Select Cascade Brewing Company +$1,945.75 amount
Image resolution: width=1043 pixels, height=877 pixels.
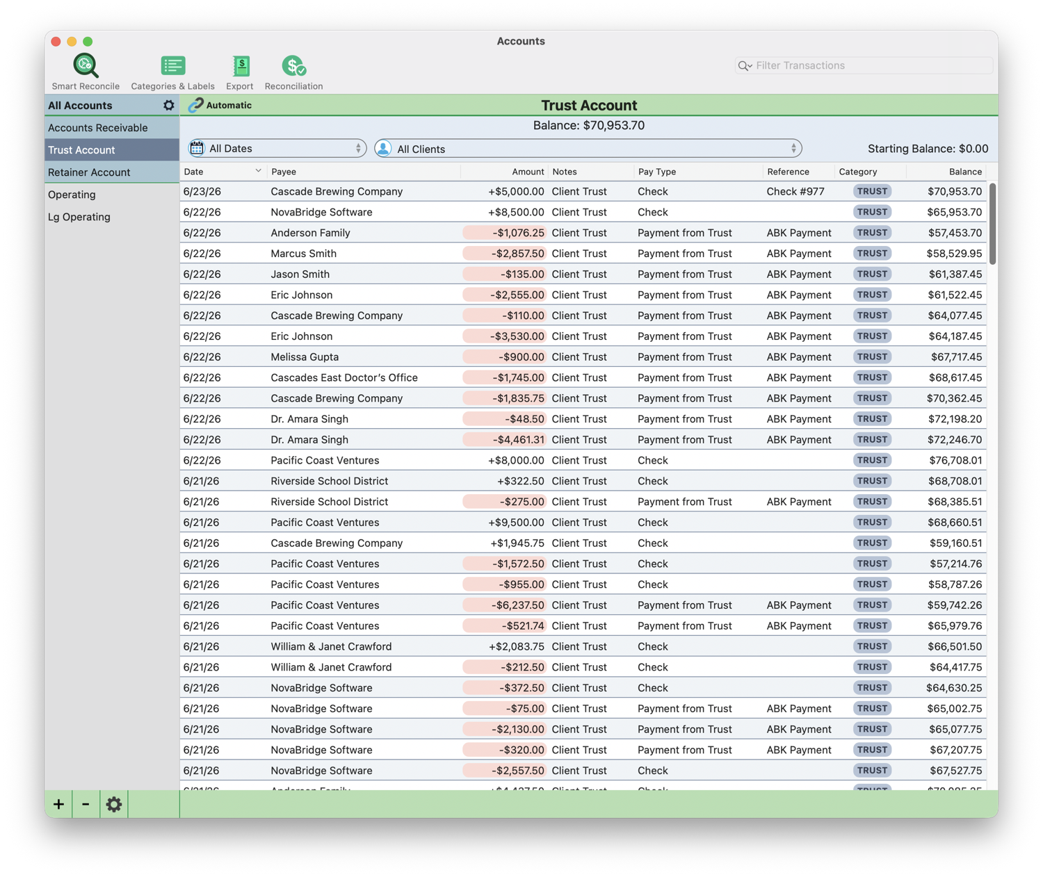(517, 543)
